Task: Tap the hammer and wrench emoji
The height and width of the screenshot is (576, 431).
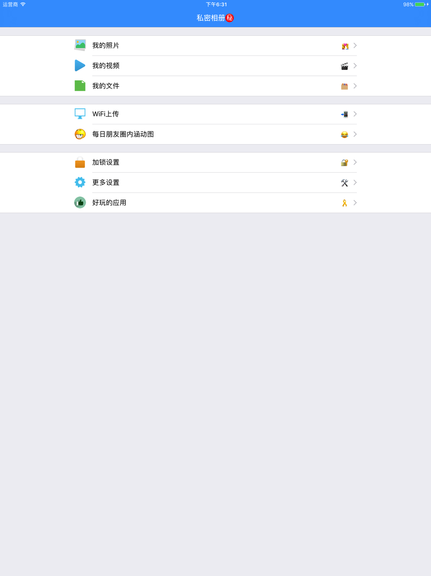Action: (x=344, y=183)
